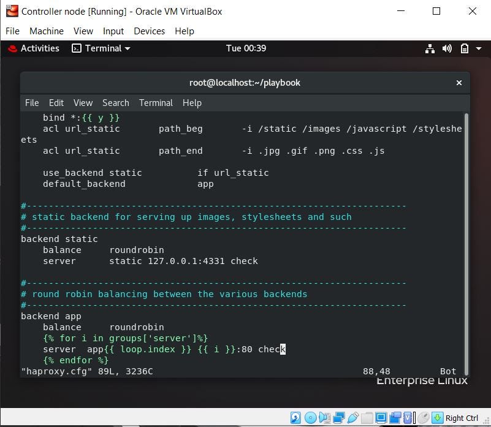The image size is (491, 427).
Task: Click the '"haproxy.cfg" 89L, 3236C' status text
Action: point(87,372)
